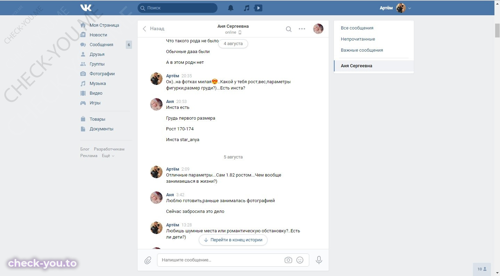
Task: Open Сообщения in the sidebar
Action: 101,45
